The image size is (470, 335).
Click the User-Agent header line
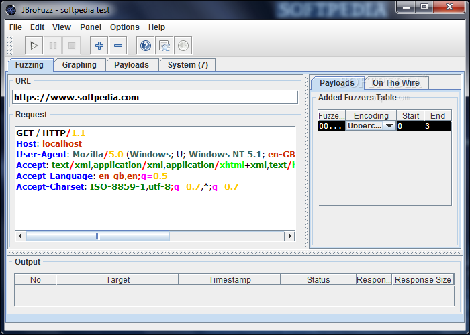(x=155, y=154)
